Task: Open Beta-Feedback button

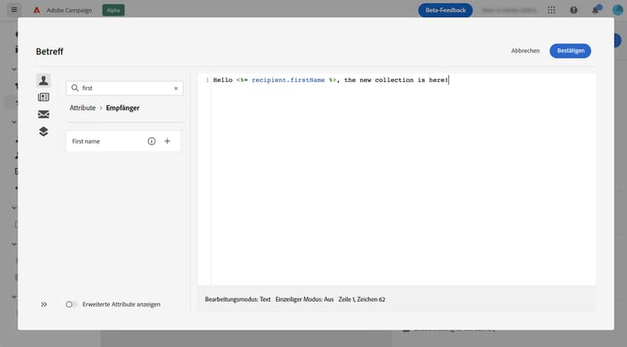Action: 445,10
